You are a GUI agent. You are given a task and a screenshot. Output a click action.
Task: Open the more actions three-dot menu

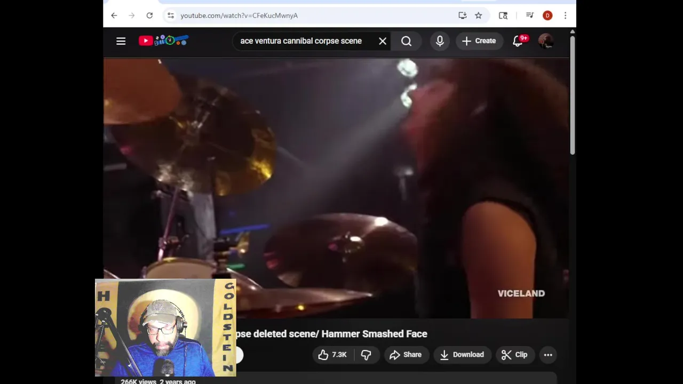pos(548,355)
